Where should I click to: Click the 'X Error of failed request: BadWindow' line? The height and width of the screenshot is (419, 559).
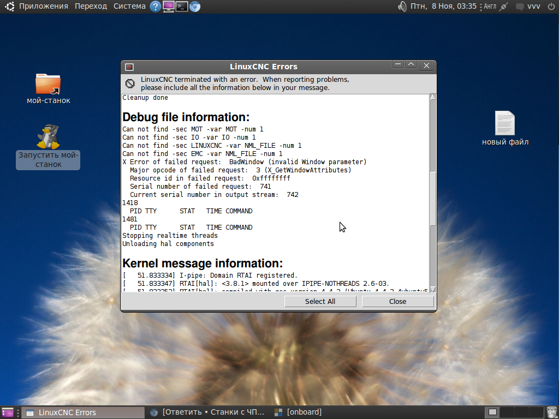244,162
